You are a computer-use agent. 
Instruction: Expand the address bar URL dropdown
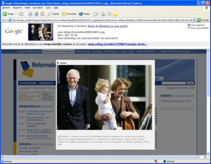pos(194,20)
